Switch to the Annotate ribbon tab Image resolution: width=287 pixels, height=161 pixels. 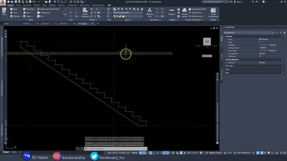click(27, 5)
